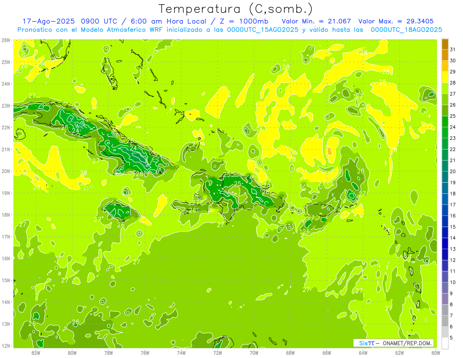Click the "22N" latitude axis label
Viewport: 463px width, 358px height.
[x=6, y=127]
